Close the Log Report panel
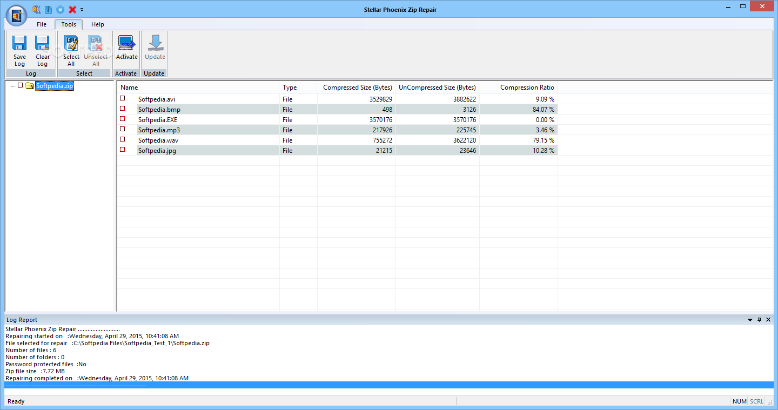 tap(768, 320)
